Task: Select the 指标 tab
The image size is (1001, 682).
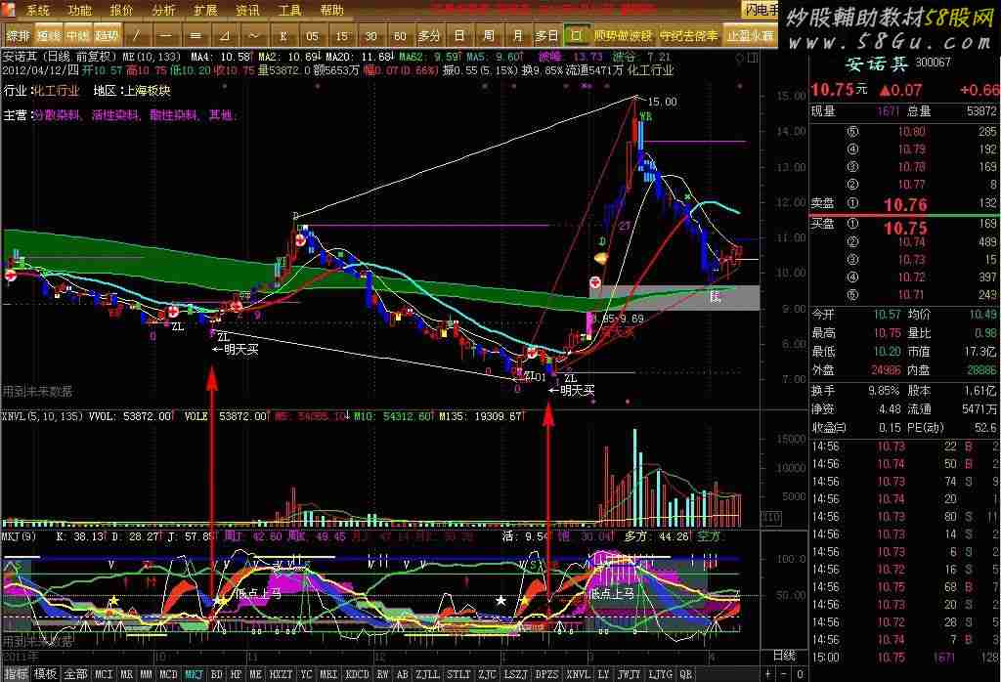Action: 16,674
